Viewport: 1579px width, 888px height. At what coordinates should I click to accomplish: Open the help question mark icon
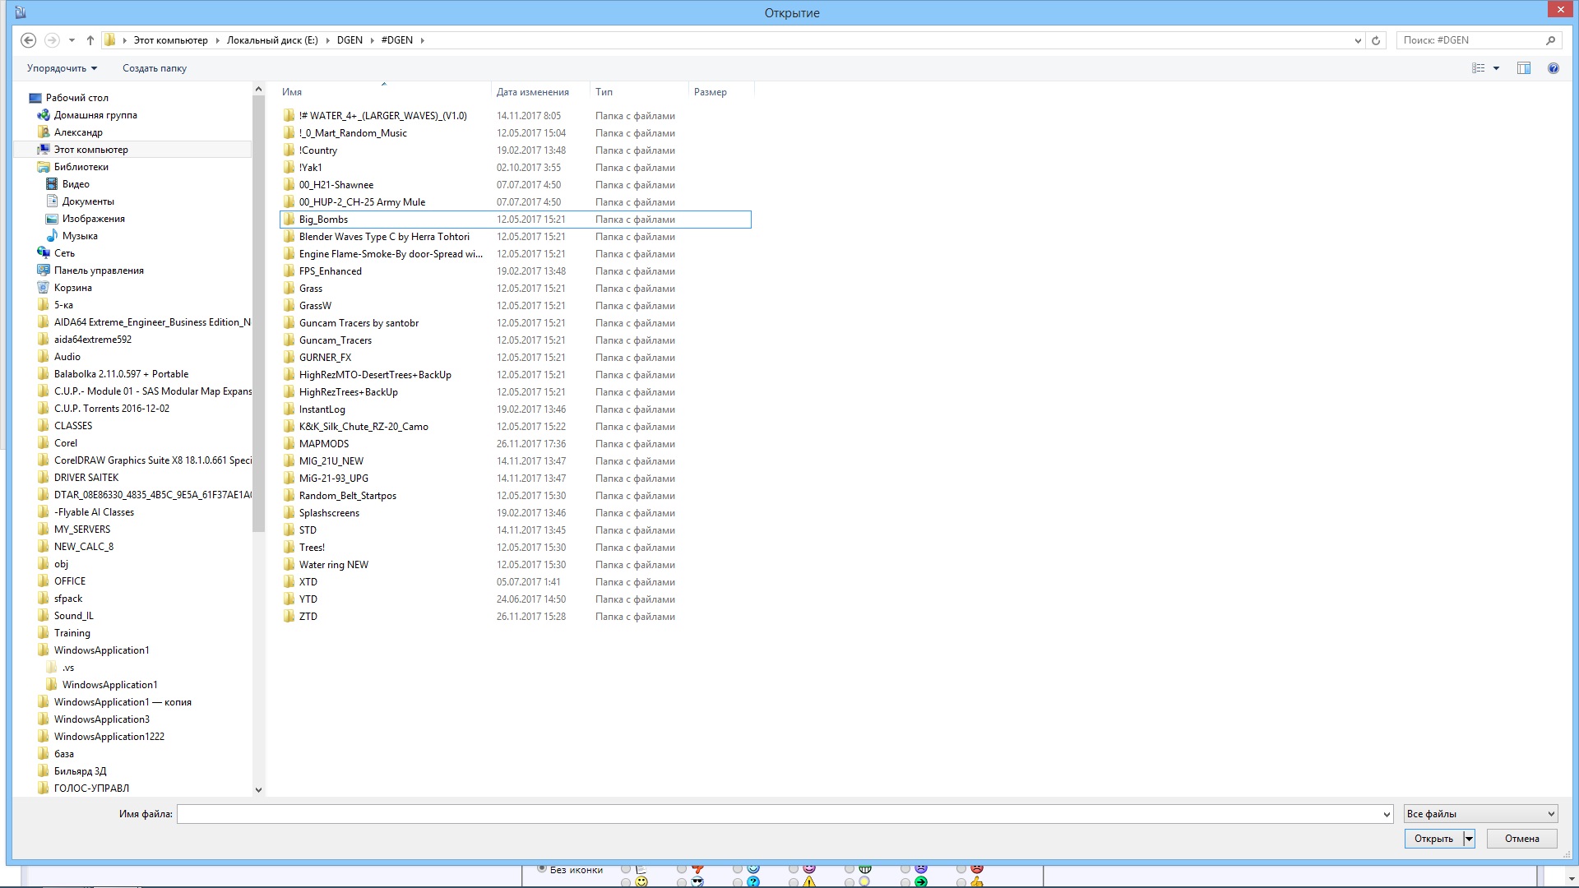coord(1553,68)
